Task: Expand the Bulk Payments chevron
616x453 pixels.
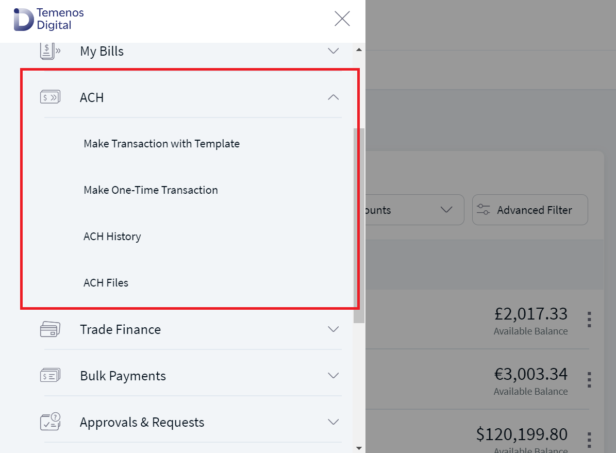Action: click(333, 376)
